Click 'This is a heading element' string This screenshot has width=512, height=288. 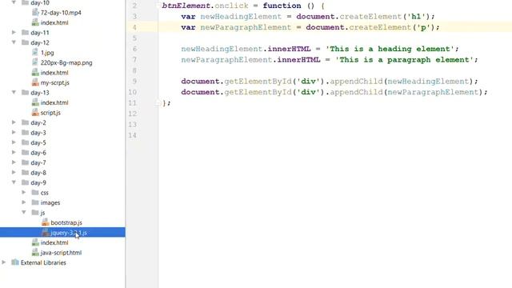pos(390,49)
